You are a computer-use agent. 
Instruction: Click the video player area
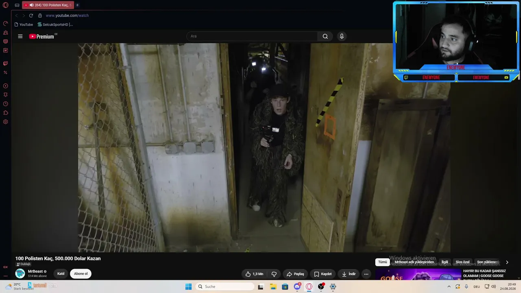(x=264, y=148)
